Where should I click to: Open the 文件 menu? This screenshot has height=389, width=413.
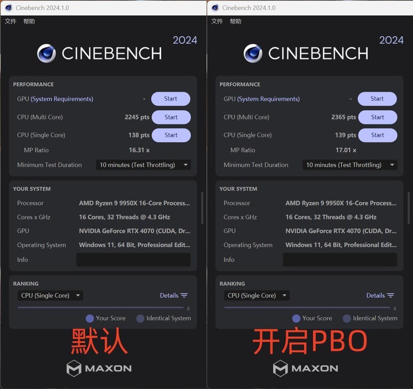coord(10,21)
